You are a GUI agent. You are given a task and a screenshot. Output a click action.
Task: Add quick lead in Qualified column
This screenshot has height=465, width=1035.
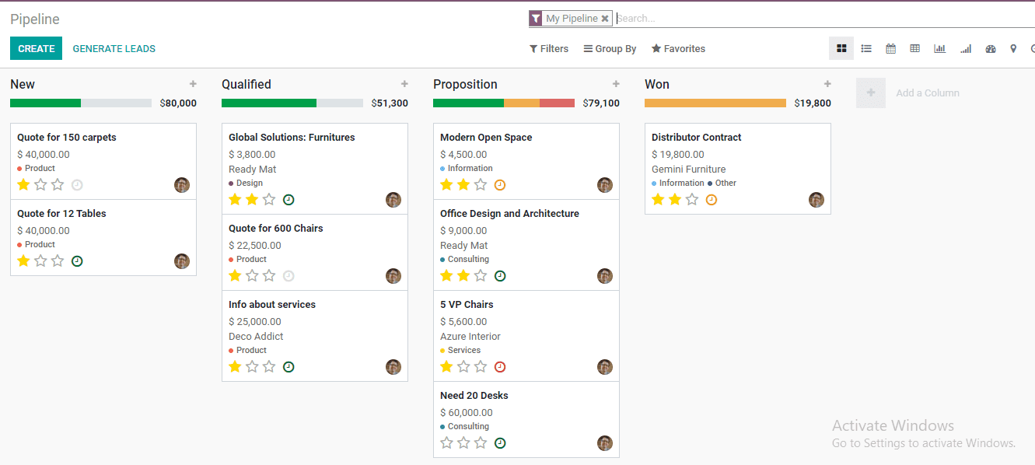[x=404, y=84]
